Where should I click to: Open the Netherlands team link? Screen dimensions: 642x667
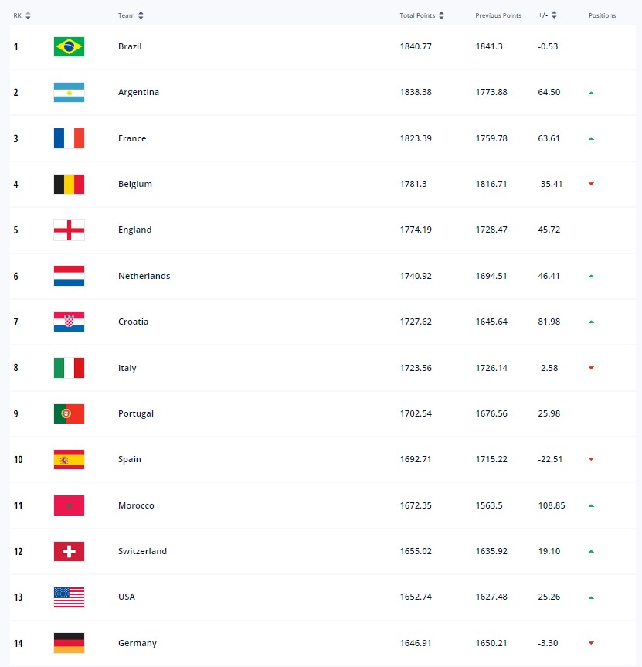pyautogui.click(x=144, y=276)
